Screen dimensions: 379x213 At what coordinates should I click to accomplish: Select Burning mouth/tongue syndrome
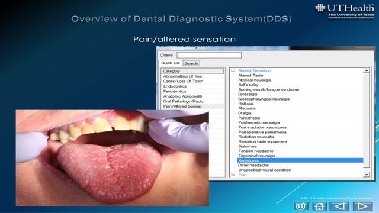[x=268, y=89]
